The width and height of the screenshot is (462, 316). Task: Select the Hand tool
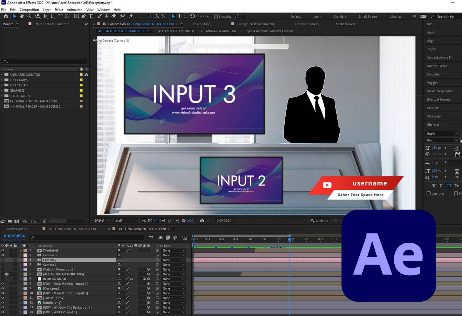(22, 16)
